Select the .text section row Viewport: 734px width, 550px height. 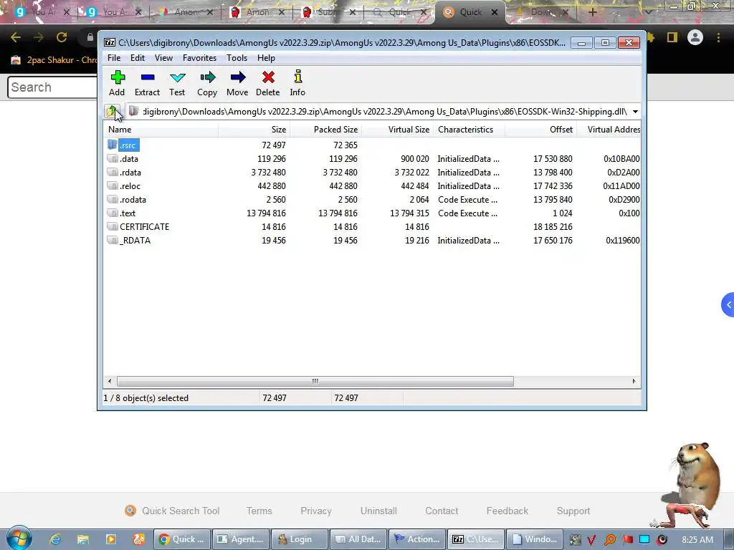click(372, 213)
